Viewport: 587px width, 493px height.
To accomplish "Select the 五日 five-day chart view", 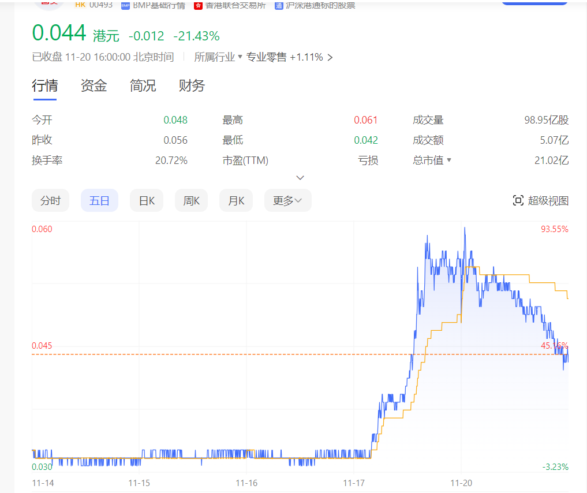I will (x=99, y=201).
